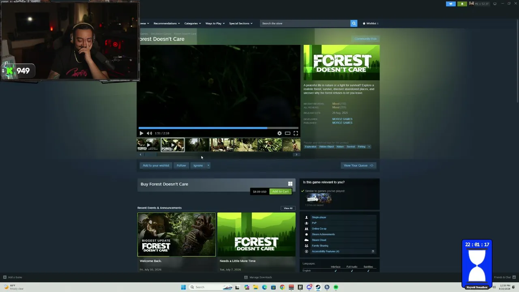Viewport: 519px width, 292px height.
Task: Click the store search magnifier button
Action: [354, 24]
